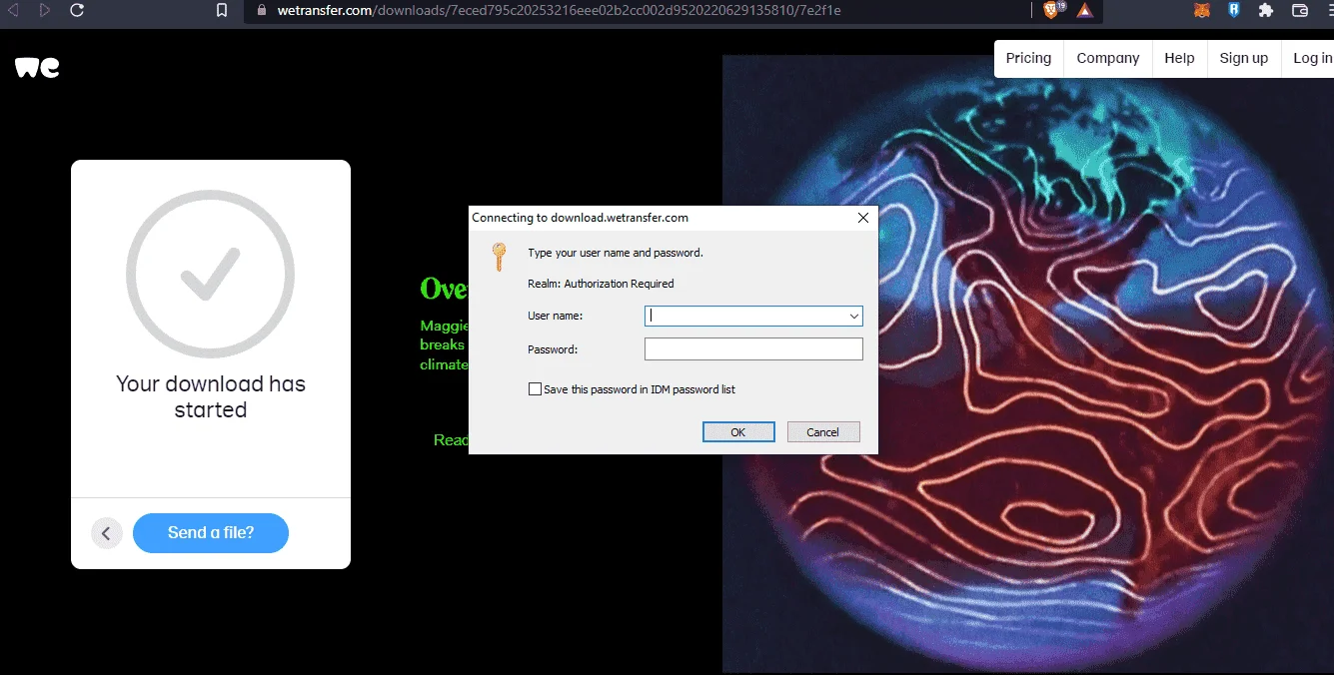Click the back chevron beside Send a file

coord(107,533)
